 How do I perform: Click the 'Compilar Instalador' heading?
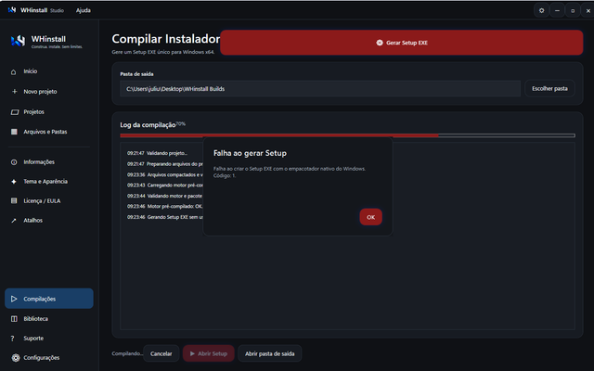click(165, 39)
